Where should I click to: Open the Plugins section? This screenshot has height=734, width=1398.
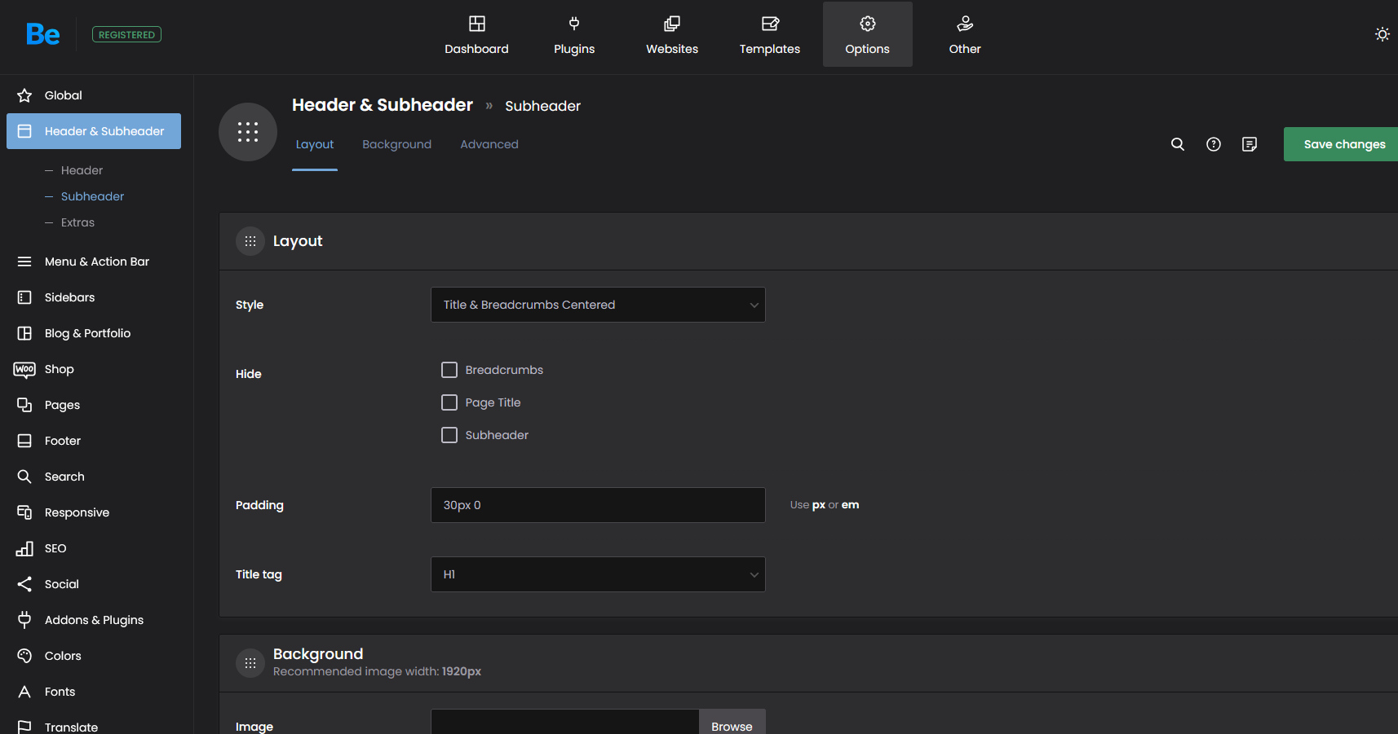[574, 35]
